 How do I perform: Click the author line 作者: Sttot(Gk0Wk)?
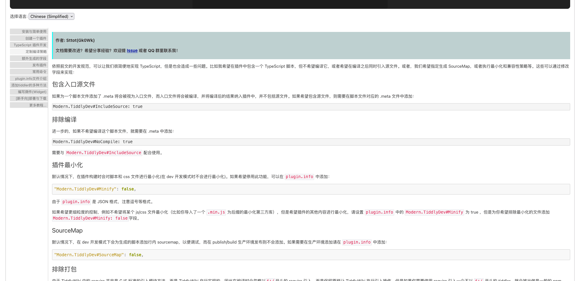(x=75, y=40)
